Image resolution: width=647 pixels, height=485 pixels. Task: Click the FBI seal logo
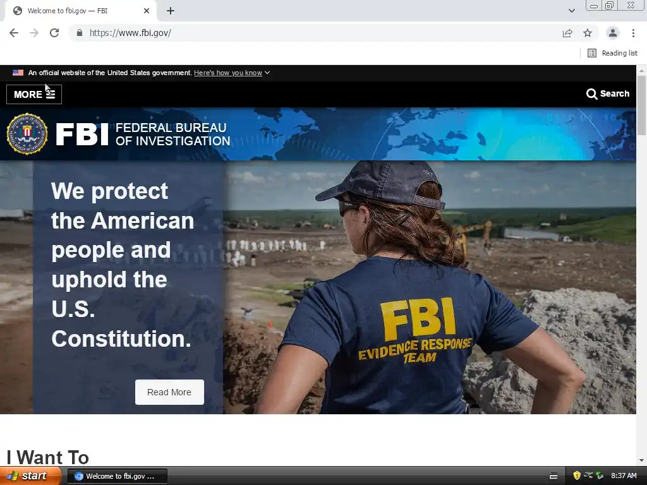click(x=27, y=134)
